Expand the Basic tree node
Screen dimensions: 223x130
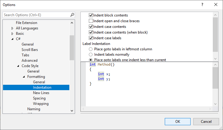pyautogui.click(x=12, y=34)
